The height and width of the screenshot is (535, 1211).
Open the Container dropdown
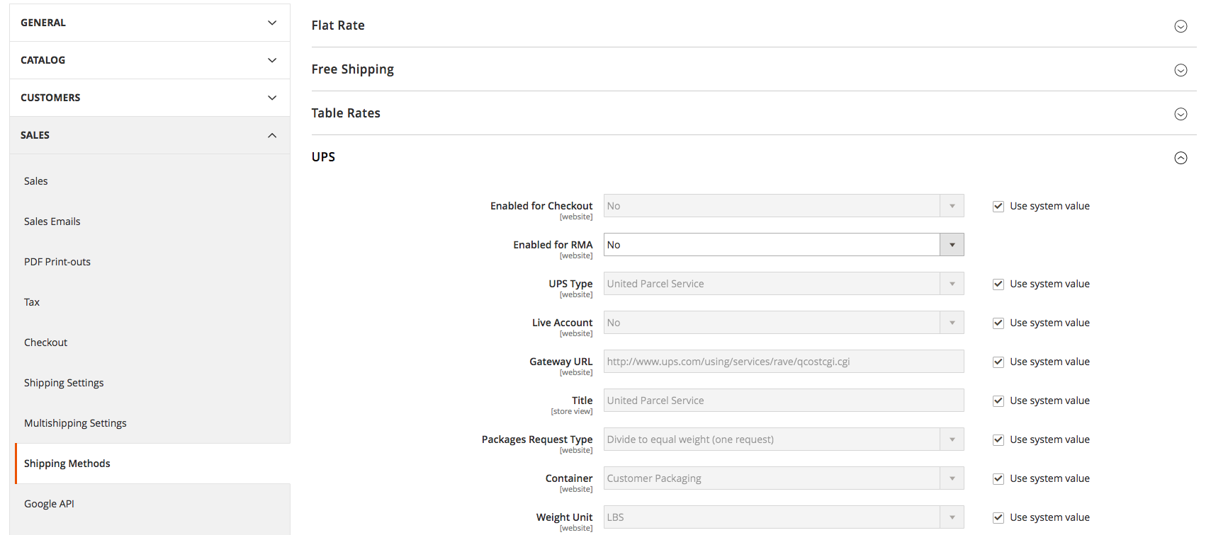tap(784, 478)
